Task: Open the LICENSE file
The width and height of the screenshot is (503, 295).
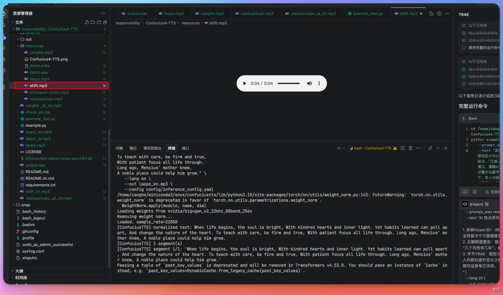Action: 34,152
